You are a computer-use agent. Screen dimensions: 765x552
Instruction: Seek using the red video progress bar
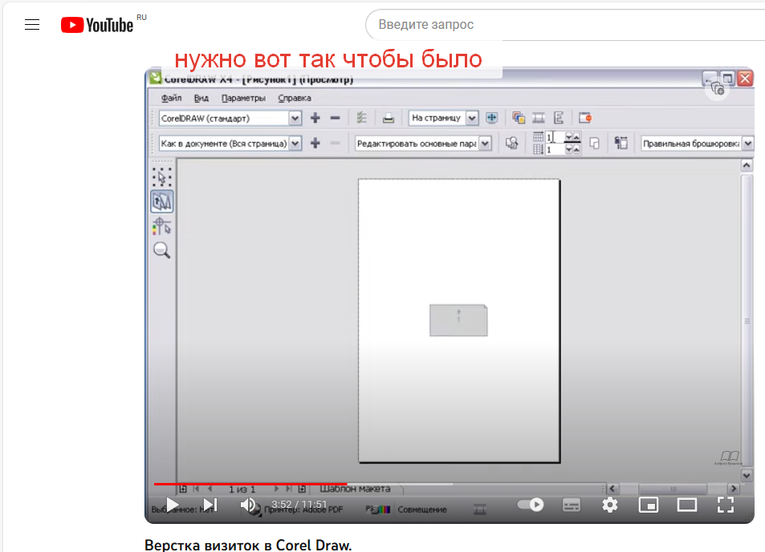pos(250,485)
